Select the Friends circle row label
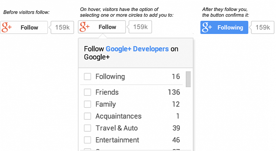The image size is (276, 151). [107, 92]
